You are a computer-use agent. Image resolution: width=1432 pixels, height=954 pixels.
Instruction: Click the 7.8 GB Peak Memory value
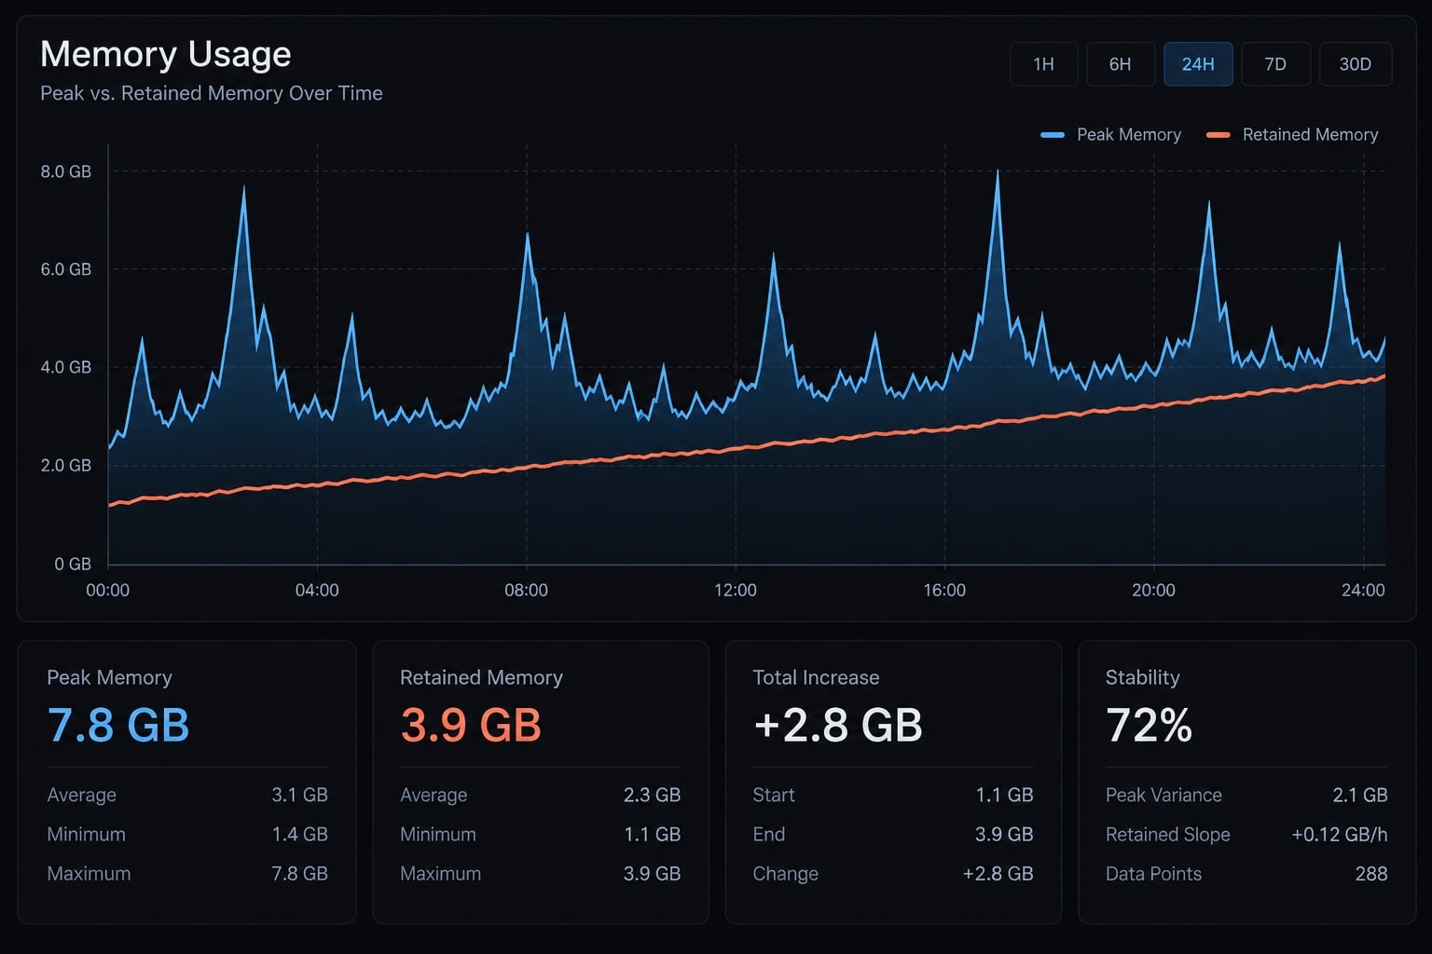click(118, 725)
